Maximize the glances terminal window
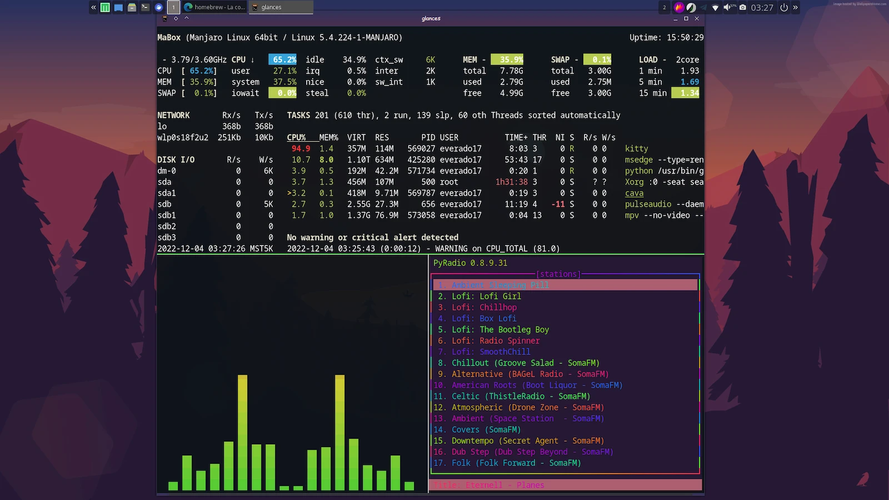Image resolution: width=889 pixels, height=500 pixels. point(686,18)
